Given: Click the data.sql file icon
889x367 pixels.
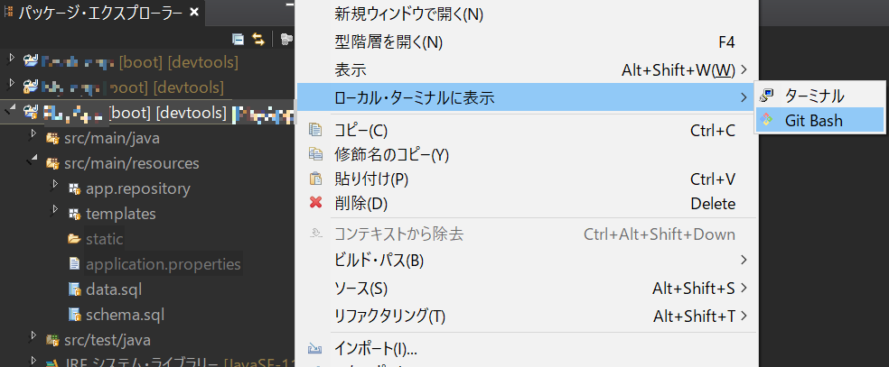Looking at the screenshot, I should [74, 289].
